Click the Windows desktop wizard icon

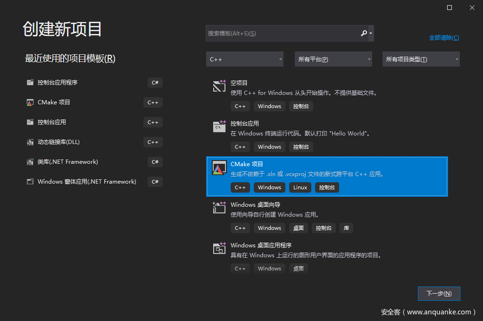click(219, 208)
